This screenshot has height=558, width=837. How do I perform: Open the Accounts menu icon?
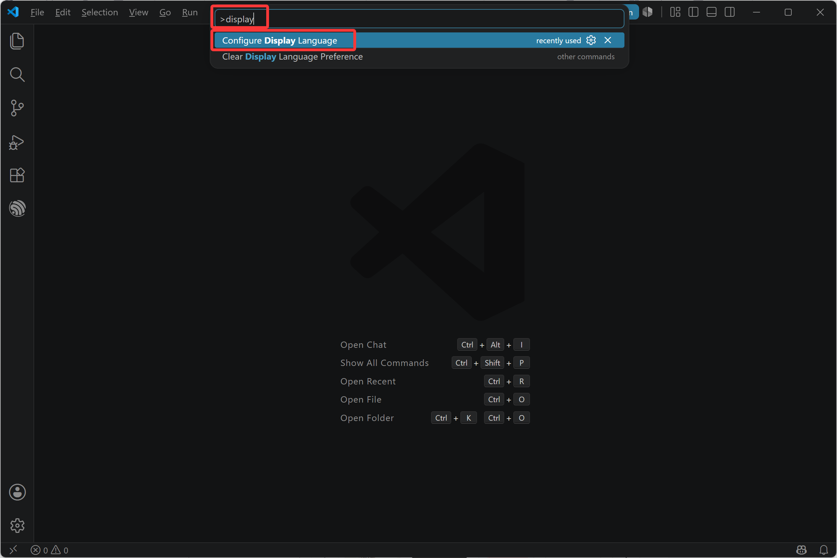(x=17, y=492)
